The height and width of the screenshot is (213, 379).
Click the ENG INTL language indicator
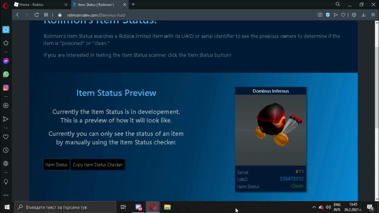pos(337,207)
